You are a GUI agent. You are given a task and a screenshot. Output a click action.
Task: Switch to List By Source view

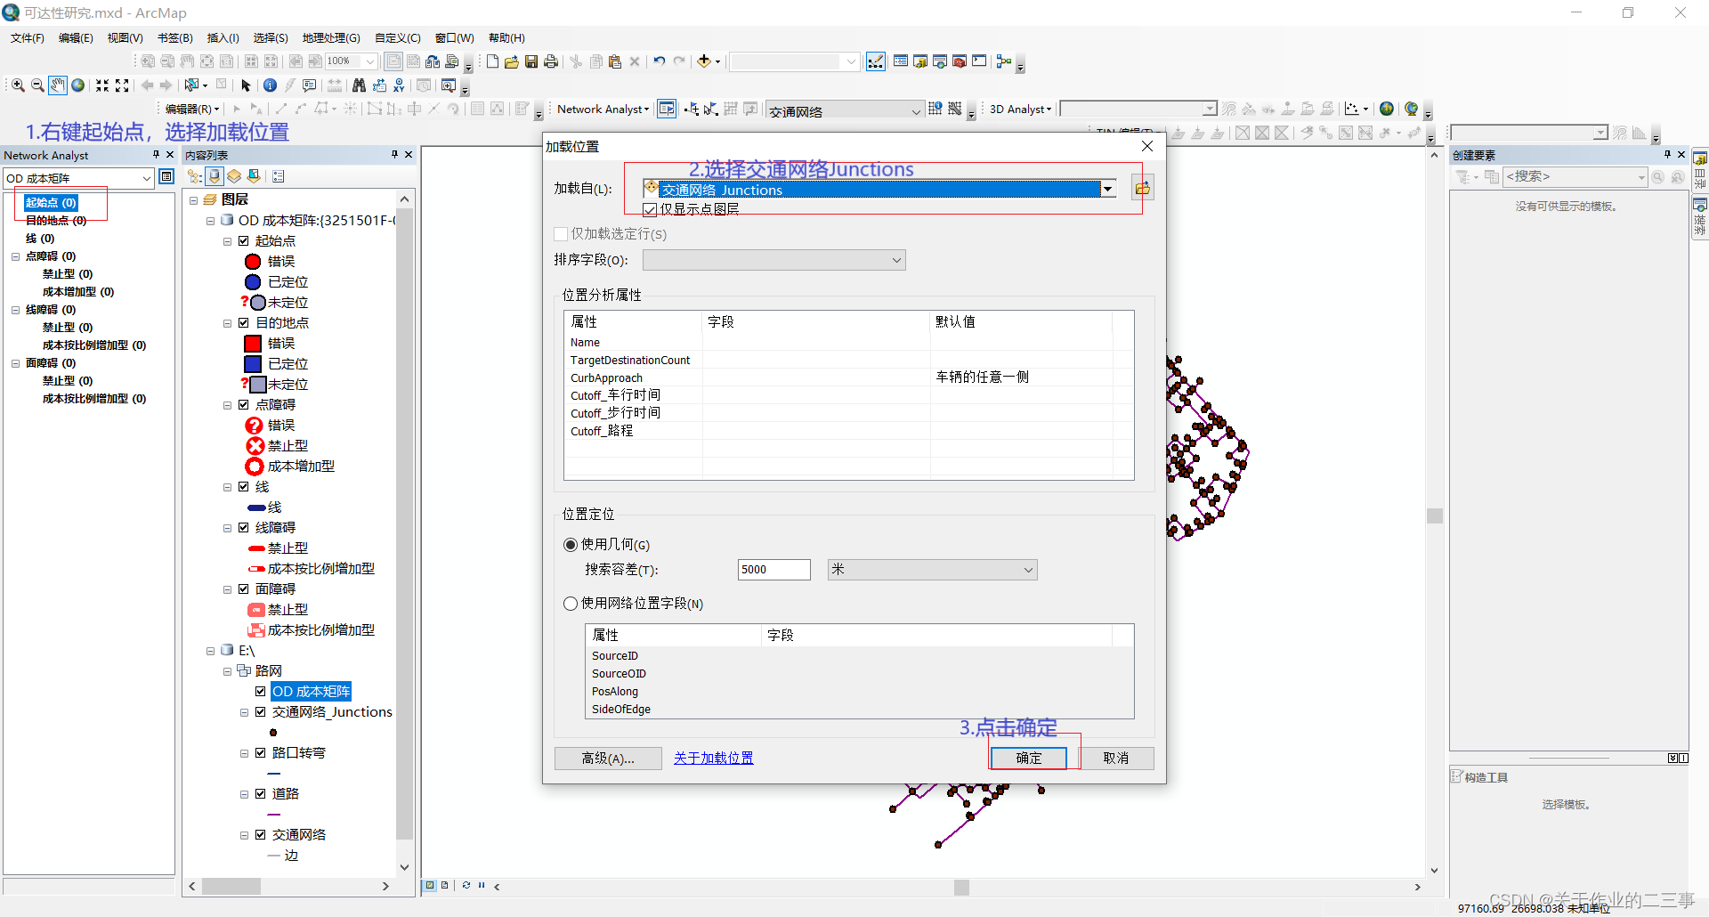[215, 176]
